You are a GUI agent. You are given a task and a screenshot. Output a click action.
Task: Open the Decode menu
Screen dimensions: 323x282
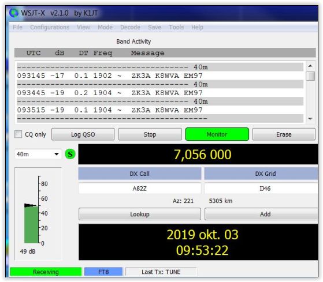130,27
